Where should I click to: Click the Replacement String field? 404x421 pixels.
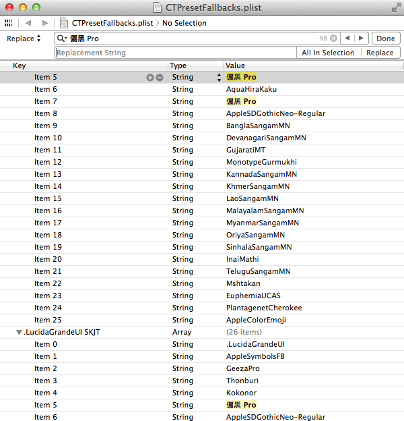pyautogui.click(x=175, y=53)
